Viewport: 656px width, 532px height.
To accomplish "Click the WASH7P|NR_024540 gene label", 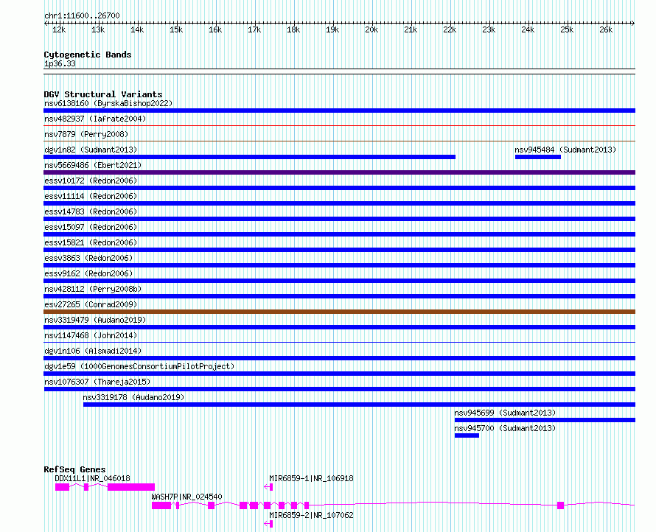I will (x=186, y=497).
